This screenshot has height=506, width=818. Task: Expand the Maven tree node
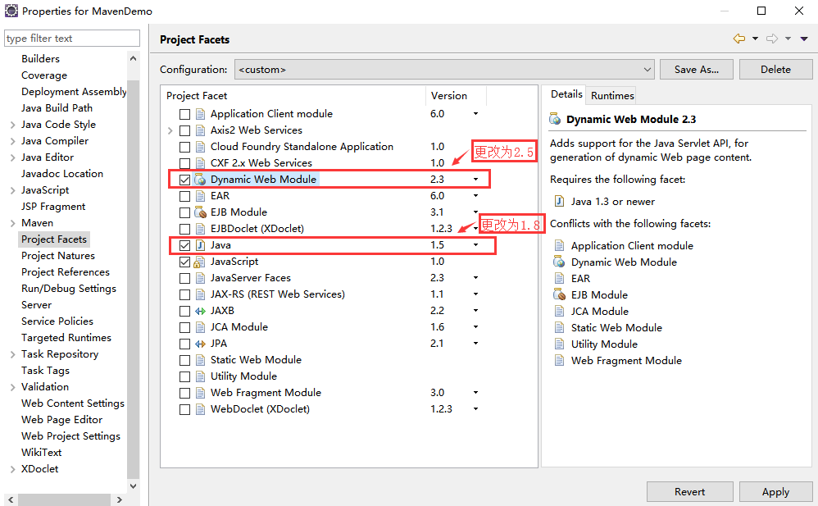pyautogui.click(x=12, y=223)
